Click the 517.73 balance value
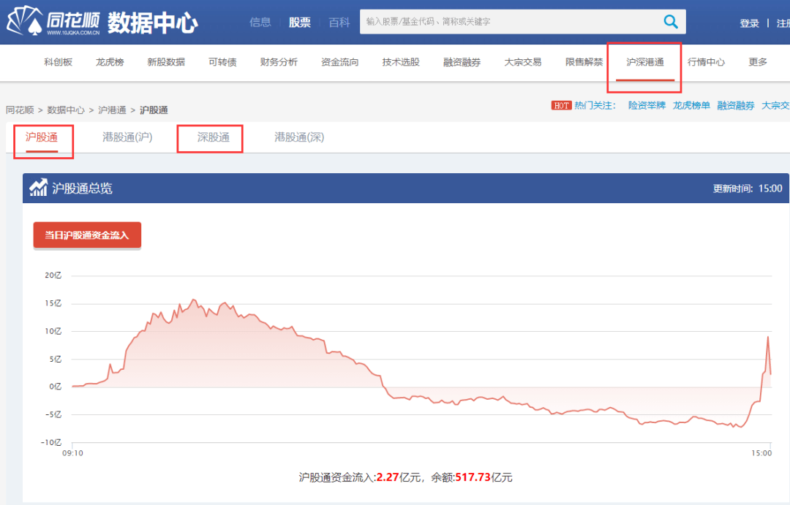 point(473,477)
